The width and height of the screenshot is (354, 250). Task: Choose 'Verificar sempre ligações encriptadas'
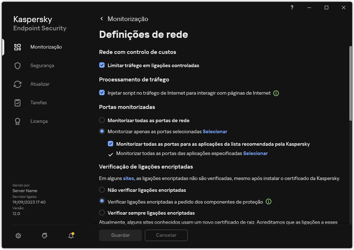pos(102,213)
